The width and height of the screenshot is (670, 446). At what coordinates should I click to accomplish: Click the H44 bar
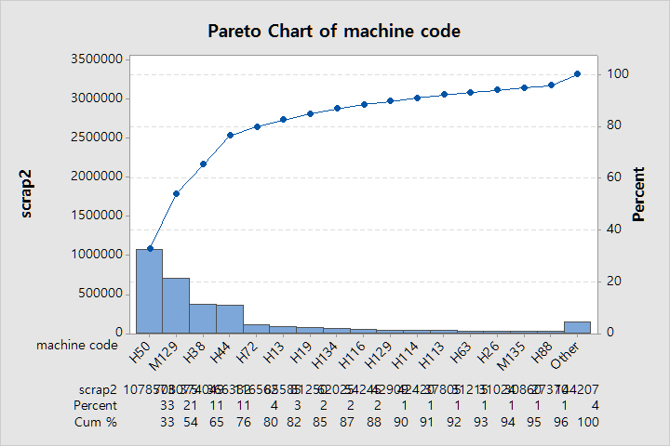tap(230, 319)
